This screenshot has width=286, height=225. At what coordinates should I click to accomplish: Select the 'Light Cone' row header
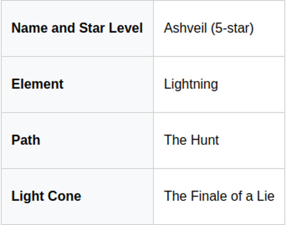(x=46, y=196)
